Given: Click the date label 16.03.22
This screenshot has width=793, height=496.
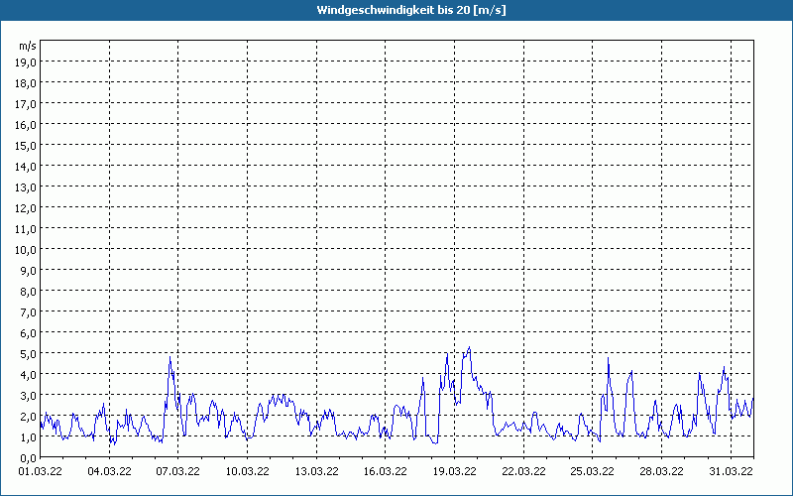Looking at the screenshot, I should [x=386, y=471].
